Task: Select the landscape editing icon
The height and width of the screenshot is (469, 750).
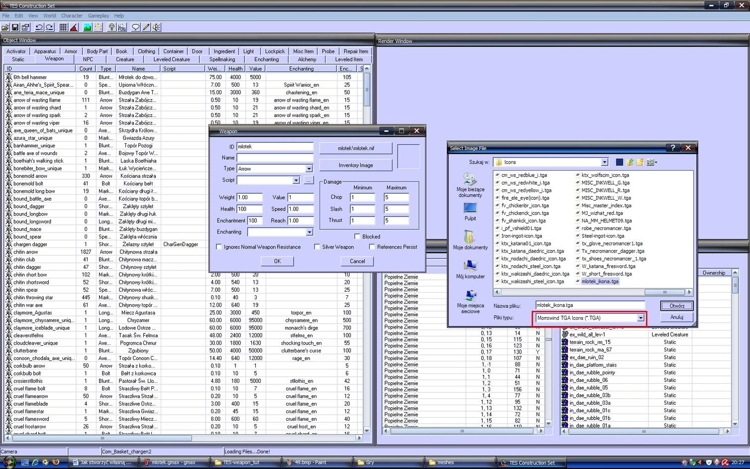Action: pos(88,27)
